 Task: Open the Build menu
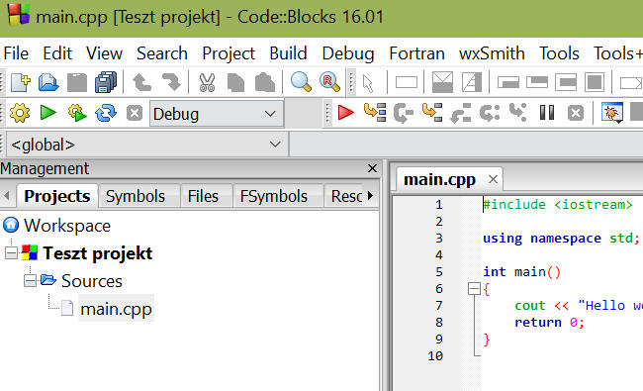click(x=288, y=53)
